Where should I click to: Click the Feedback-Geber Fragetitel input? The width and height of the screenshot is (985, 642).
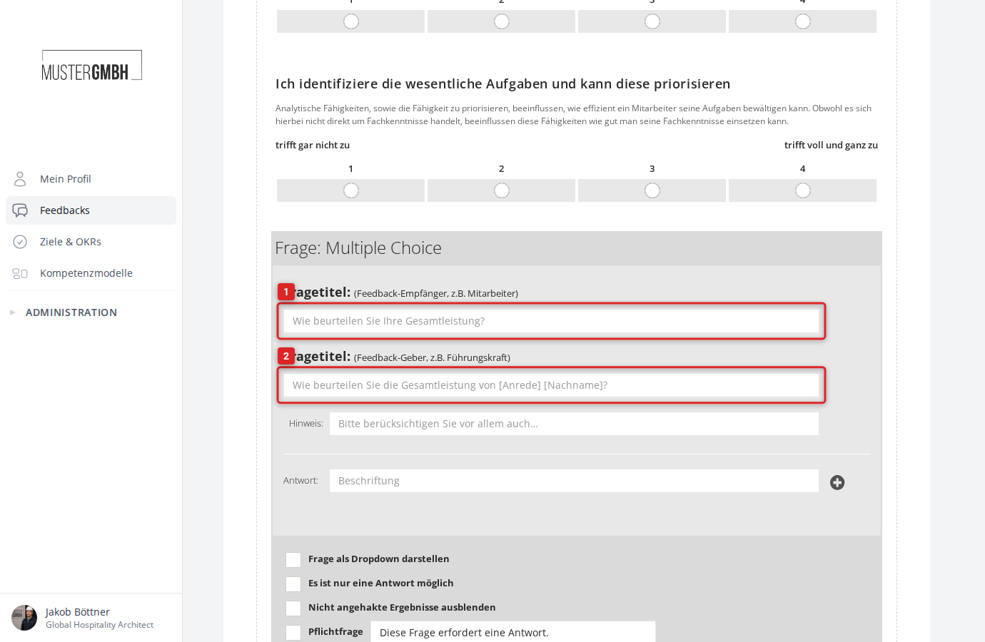click(551, 385)
